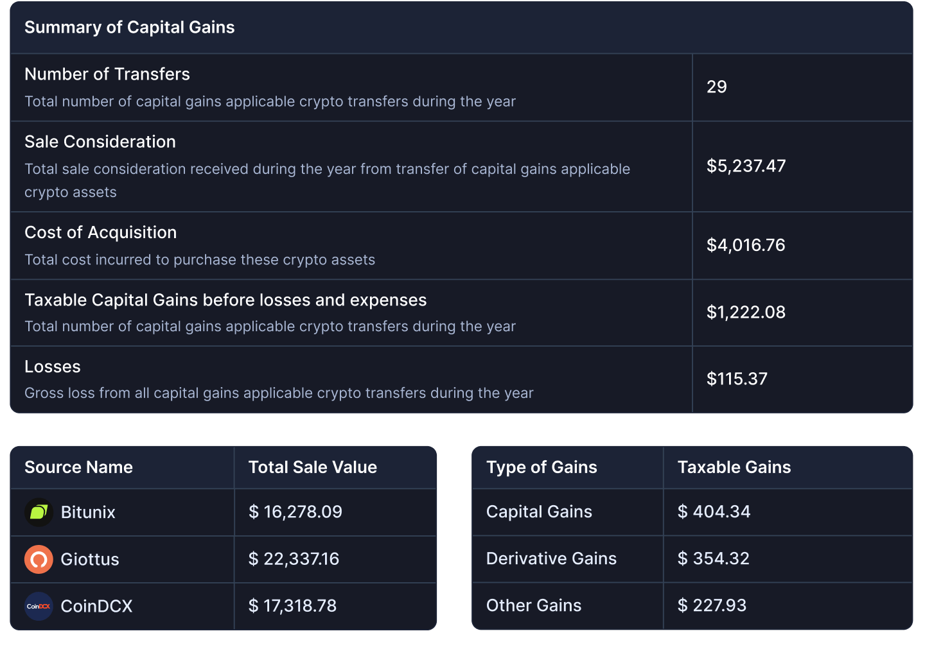Click the Bitunix green logo icon

point(39,512)
